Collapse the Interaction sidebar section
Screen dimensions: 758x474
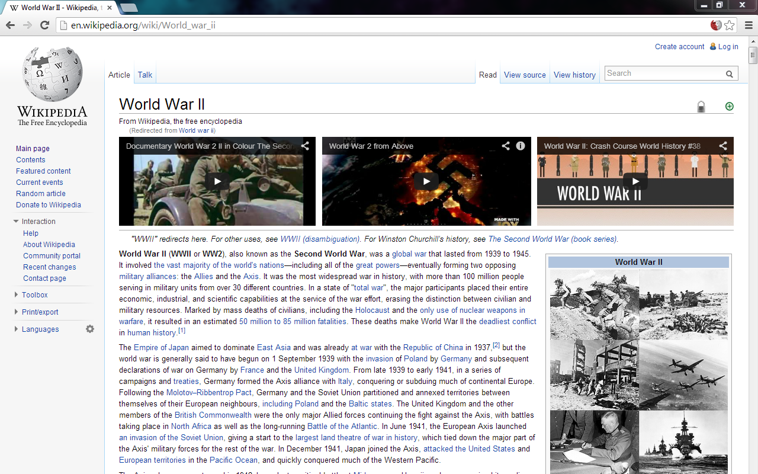(x=16, y=222)
